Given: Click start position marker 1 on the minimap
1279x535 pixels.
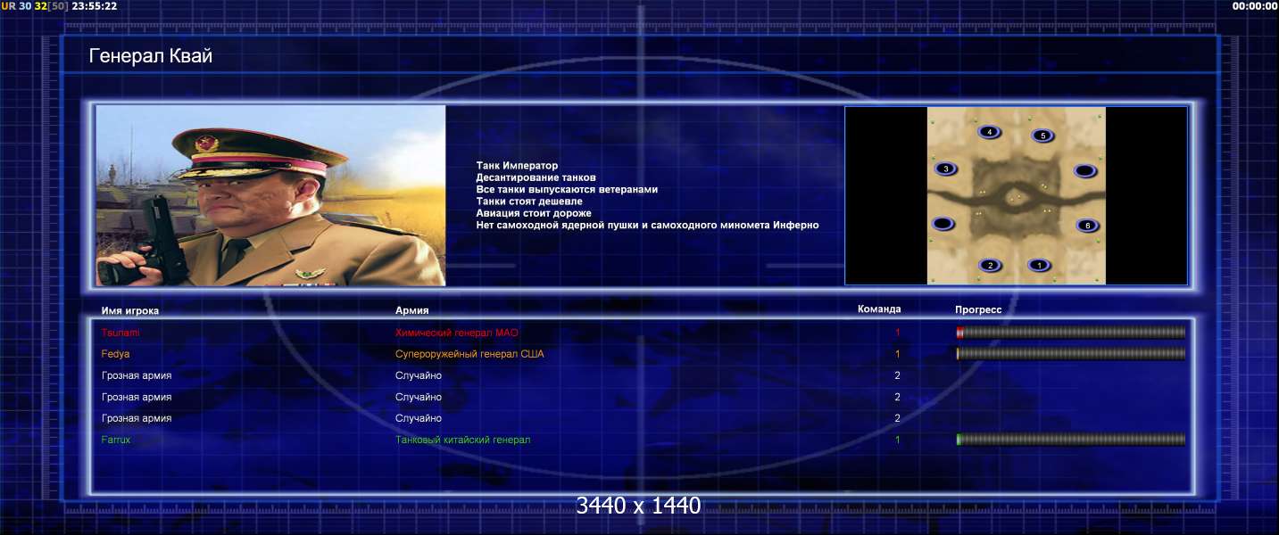Looking at the screenshot, I should pos(1038,265).
